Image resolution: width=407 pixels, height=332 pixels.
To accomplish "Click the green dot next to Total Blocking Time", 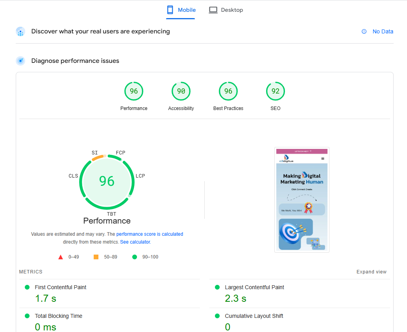I will (x=27, y=316).
